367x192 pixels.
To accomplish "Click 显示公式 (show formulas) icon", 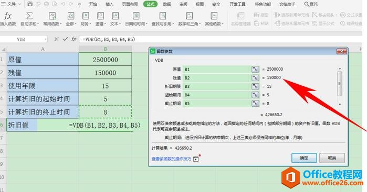I will 314,24.
